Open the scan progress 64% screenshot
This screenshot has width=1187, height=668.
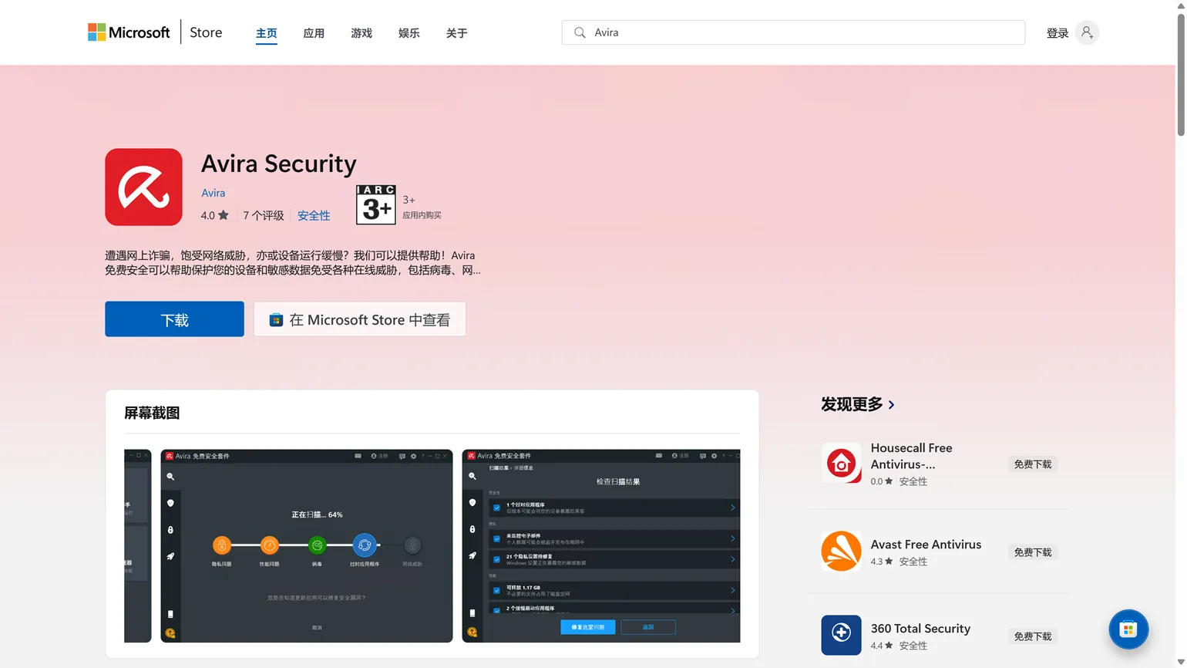tap(306, 546)
